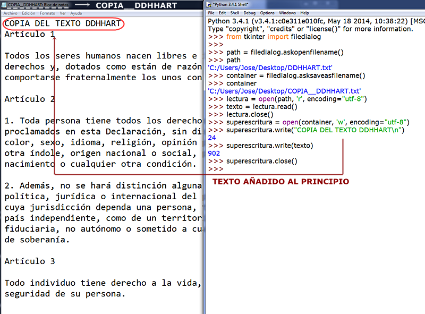Open the Shell menu in IDLE

(x=234, y=12)
